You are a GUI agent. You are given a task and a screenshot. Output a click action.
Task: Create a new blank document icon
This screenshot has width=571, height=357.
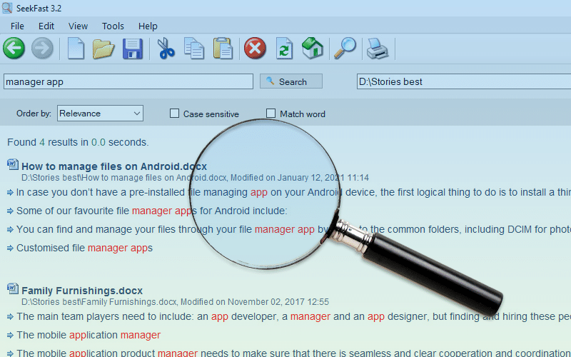[76, 48]
